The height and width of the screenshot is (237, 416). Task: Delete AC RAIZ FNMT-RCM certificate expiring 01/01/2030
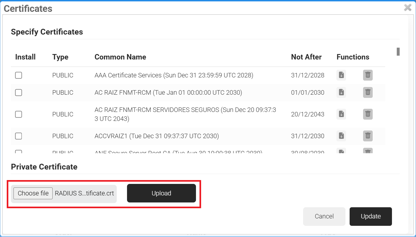click(x=368, y=92)
